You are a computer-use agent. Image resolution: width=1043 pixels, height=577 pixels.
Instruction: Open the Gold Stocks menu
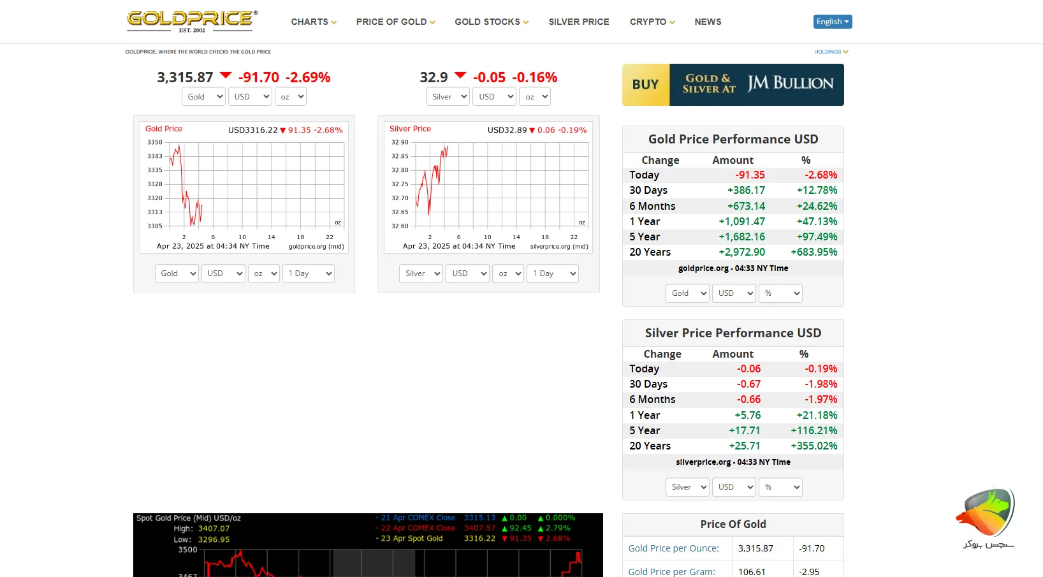(x=491, y=22)
